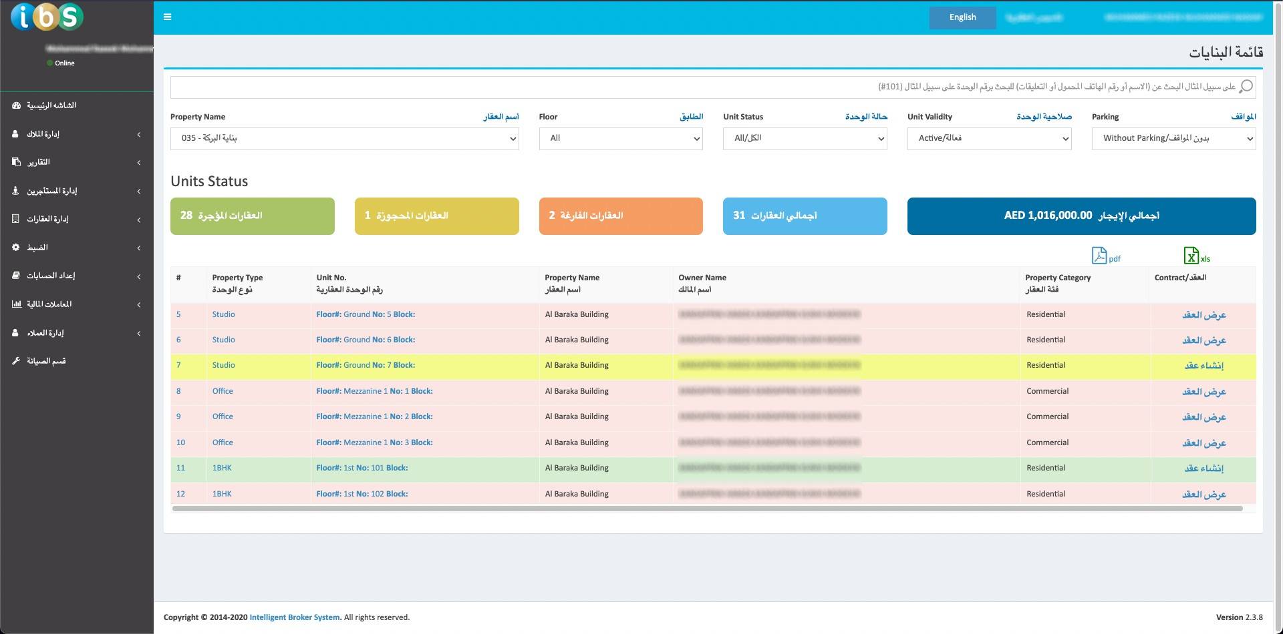Open the الشاشه الرئيسية dashboard icon

pos(16,105)
